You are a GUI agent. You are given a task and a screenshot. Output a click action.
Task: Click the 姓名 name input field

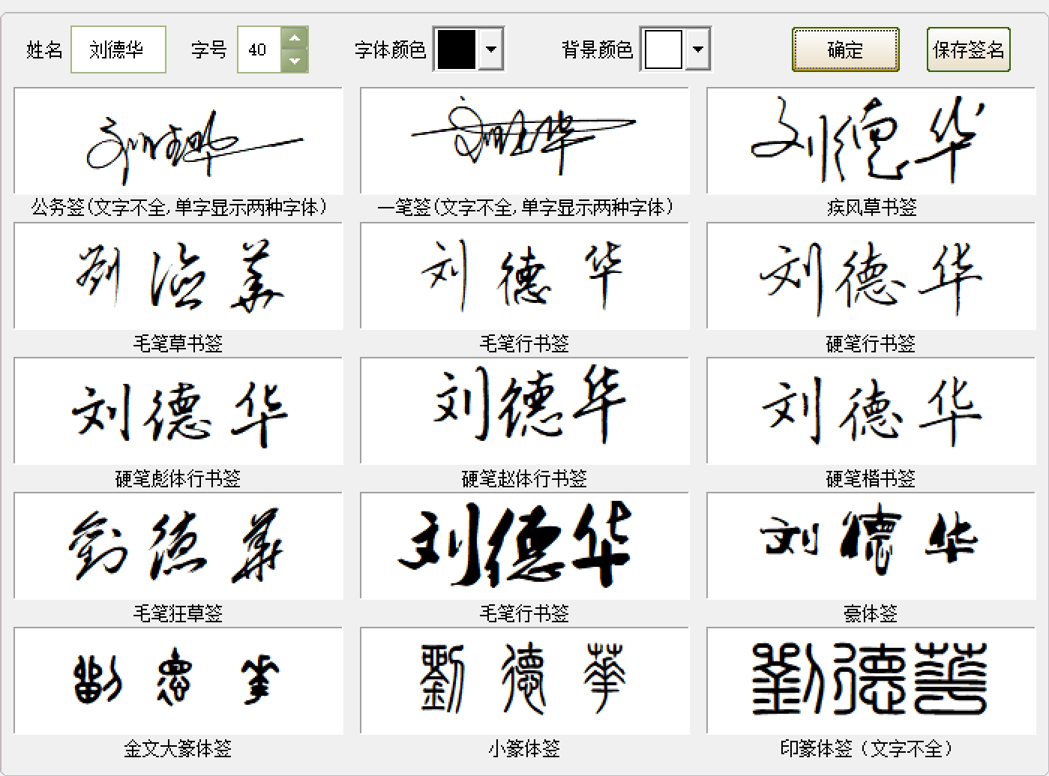(118, 49)
